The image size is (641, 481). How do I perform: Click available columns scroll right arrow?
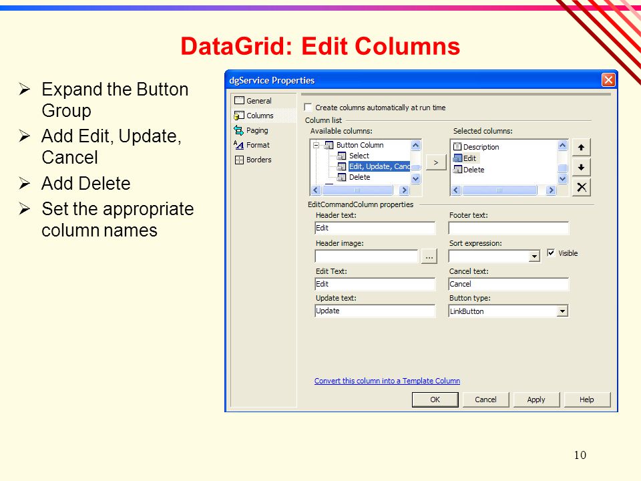405,190
